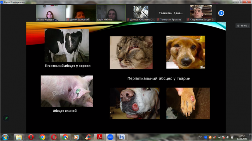Click the RU language indicator in the tray
Image resolution: width=252 pixels, height=141 pixels.
200,137
